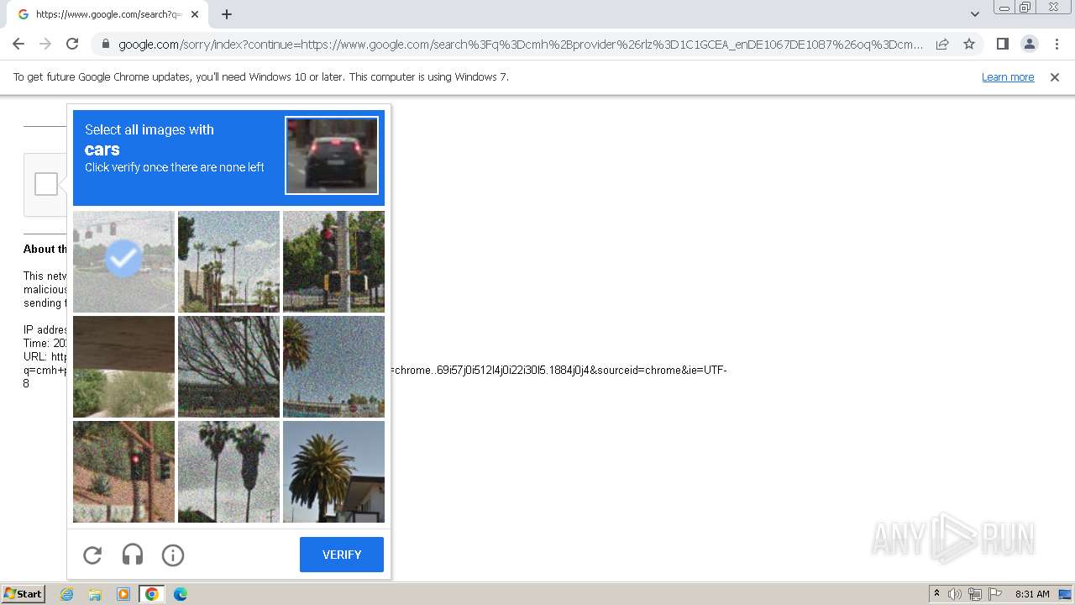Select the palm trees building tile in top row
The image size is (1075, 605).
[228, 261]
